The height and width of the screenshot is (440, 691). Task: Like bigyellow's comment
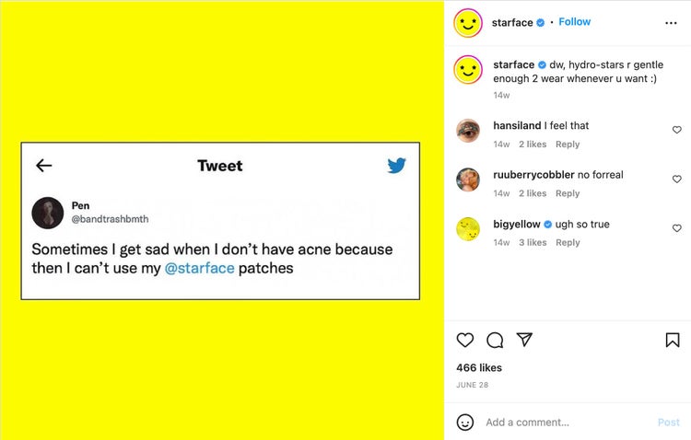click(x=677, y=228)
